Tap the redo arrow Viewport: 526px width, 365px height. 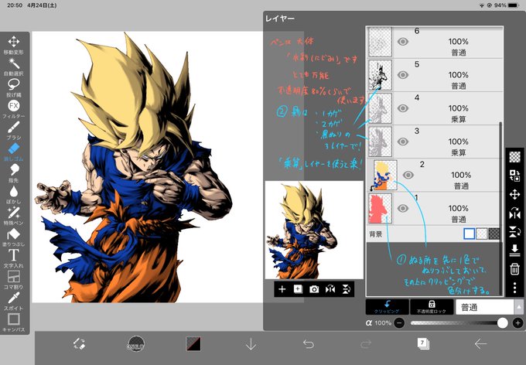366,344
